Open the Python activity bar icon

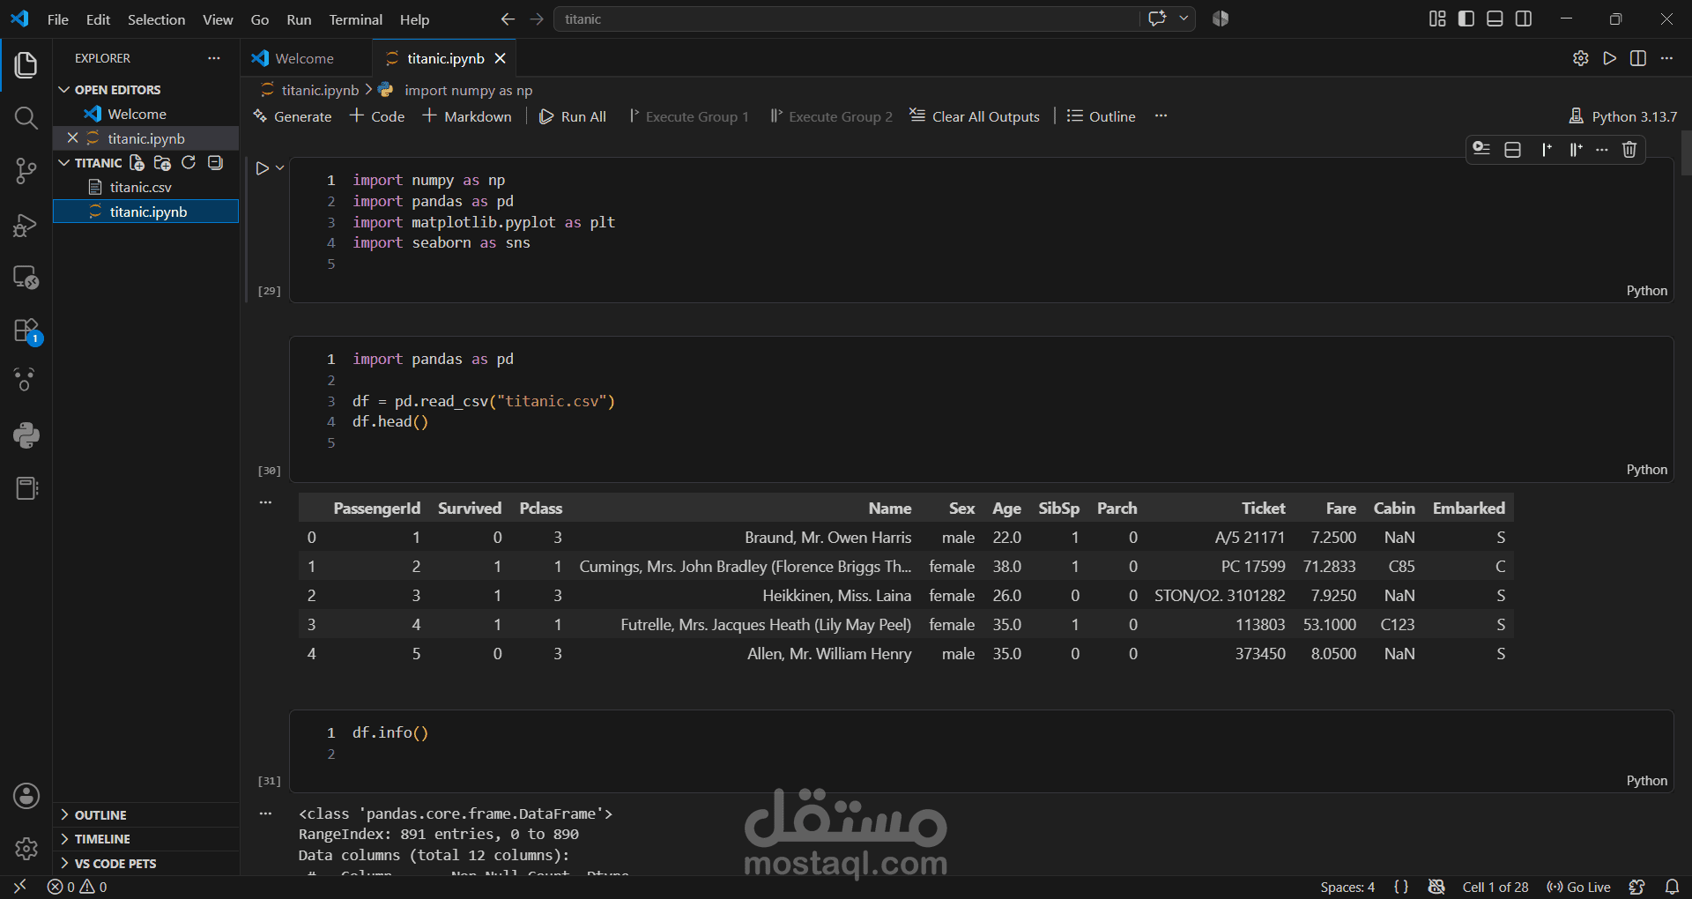[x=26, y=435]
